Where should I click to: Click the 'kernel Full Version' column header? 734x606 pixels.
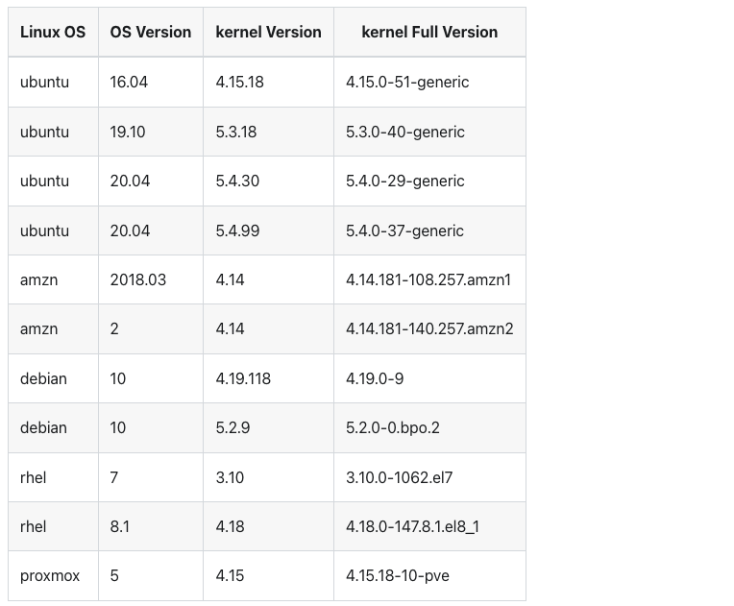tap(429, 32)
